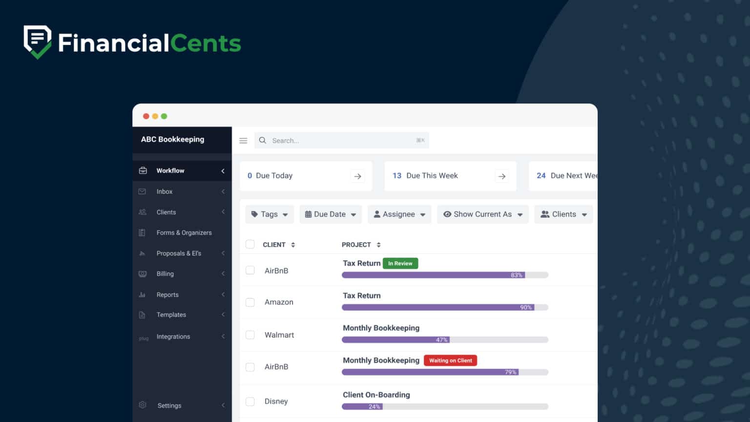Check the AirBnB Tax Return row checkbox

point(250,270)
